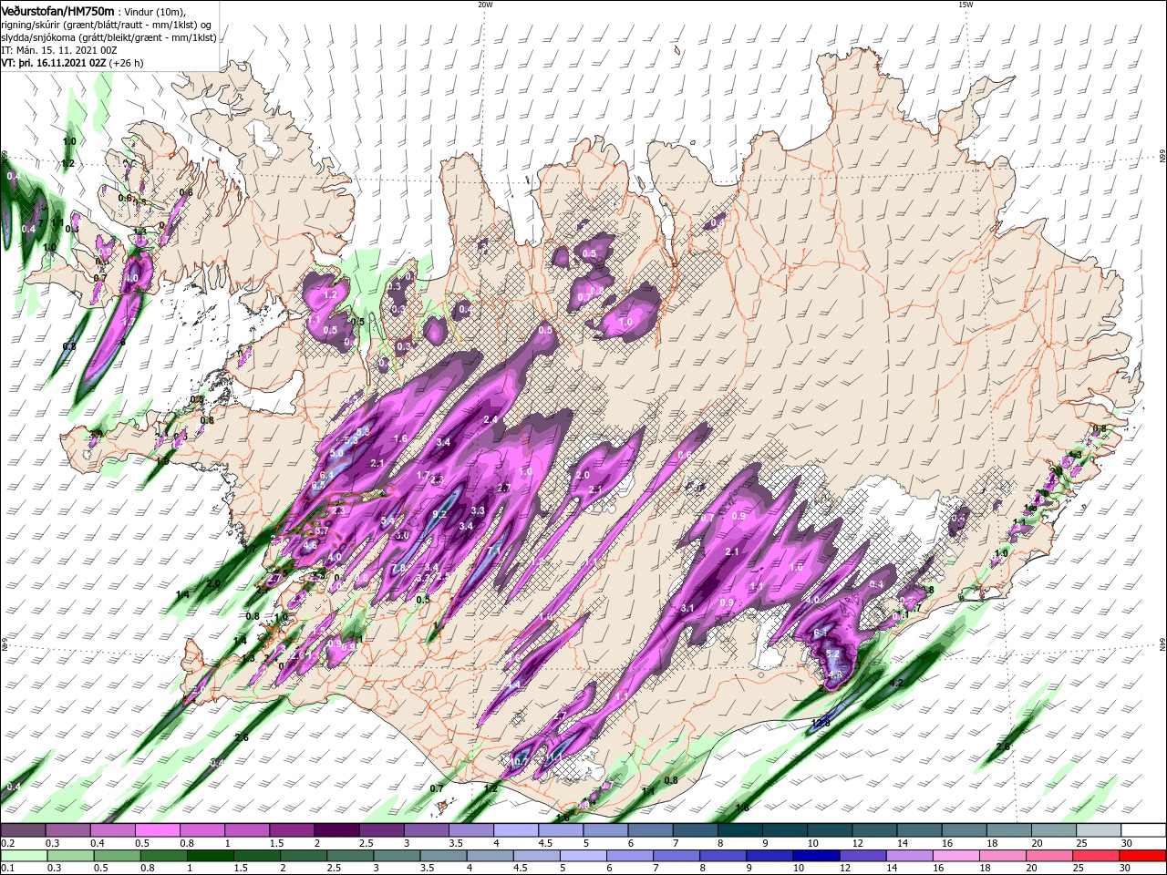
Task: Click the 7.1 snowfall value on the map
Action: coord(493,551)
